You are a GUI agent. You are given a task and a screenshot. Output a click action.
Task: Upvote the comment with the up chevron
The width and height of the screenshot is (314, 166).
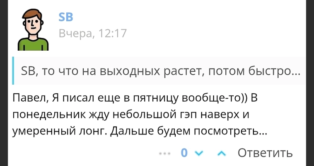(x=222, y=153)
